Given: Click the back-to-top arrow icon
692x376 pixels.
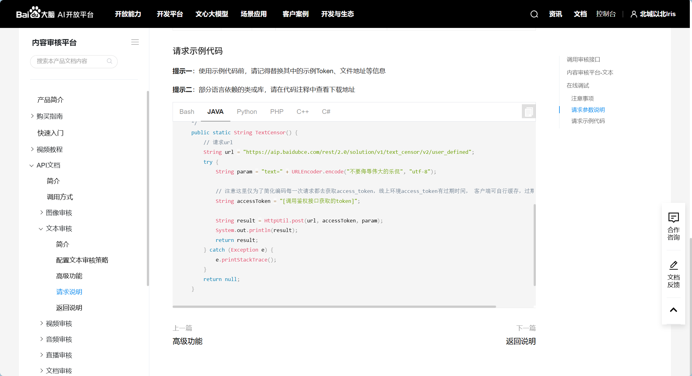Looking at the screenshot, I should click(673, 310).
